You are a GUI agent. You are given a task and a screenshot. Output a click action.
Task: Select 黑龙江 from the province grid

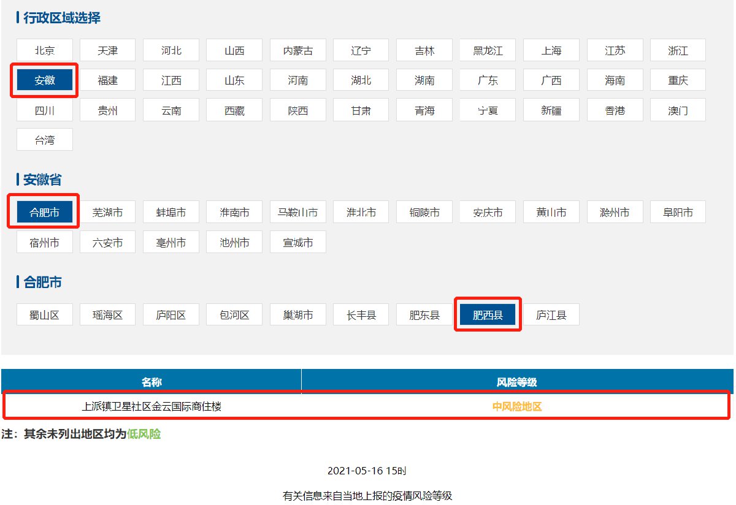coord(487,50)
